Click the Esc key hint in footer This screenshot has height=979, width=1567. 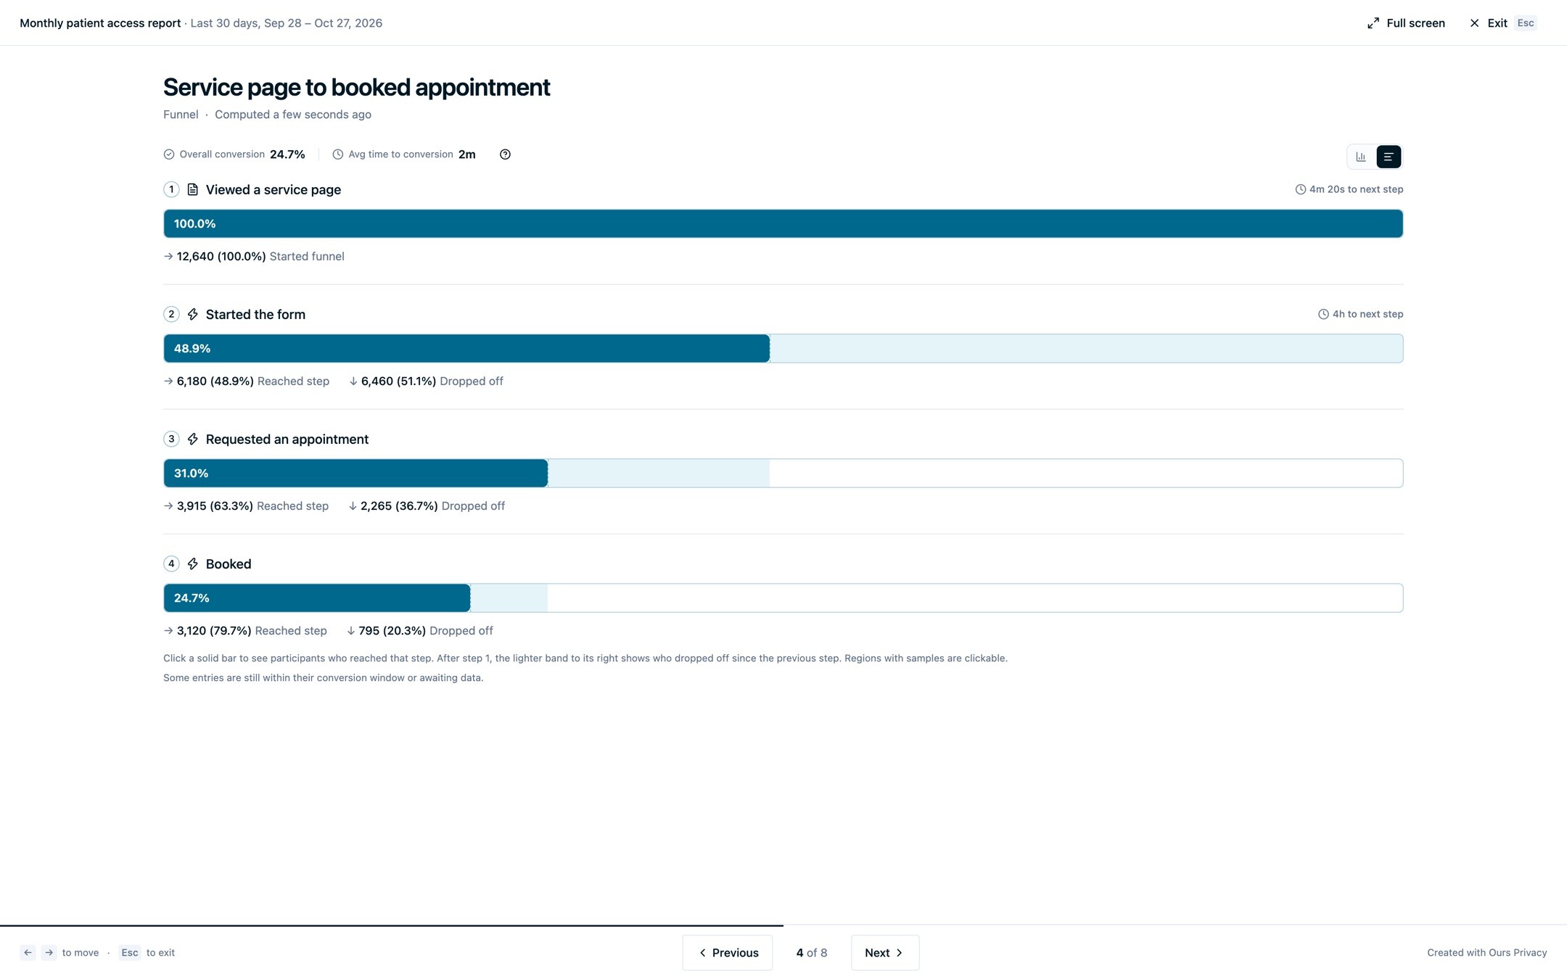pyautogui.click(x=130, y=953)
